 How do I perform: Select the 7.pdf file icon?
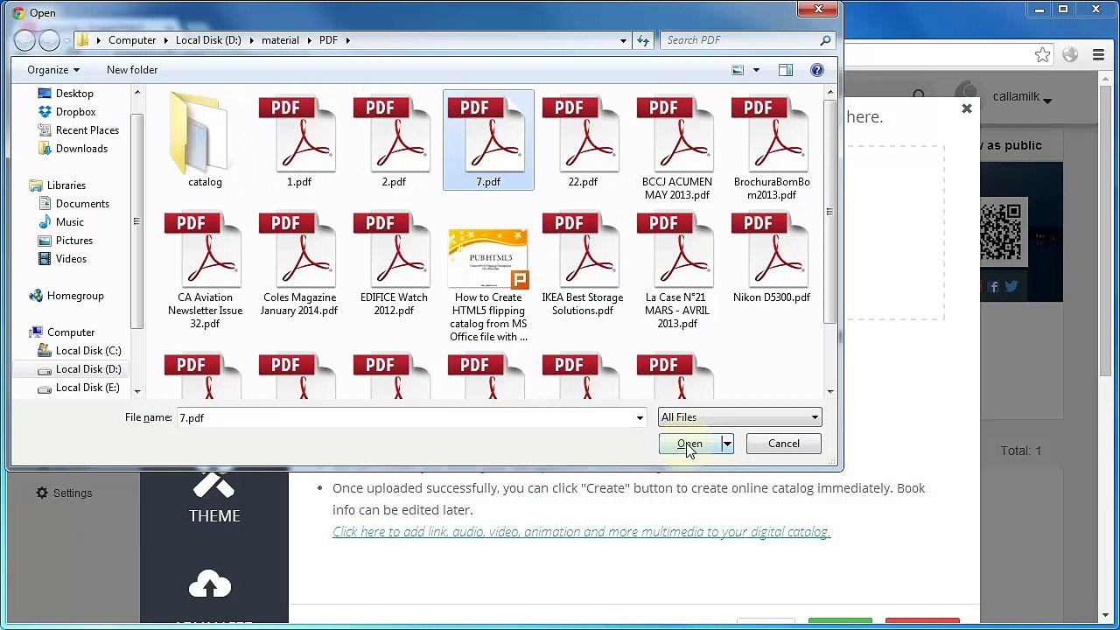click(x=487, y=134)
